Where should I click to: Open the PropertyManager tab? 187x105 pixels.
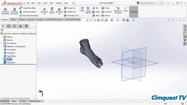(9, 26)
